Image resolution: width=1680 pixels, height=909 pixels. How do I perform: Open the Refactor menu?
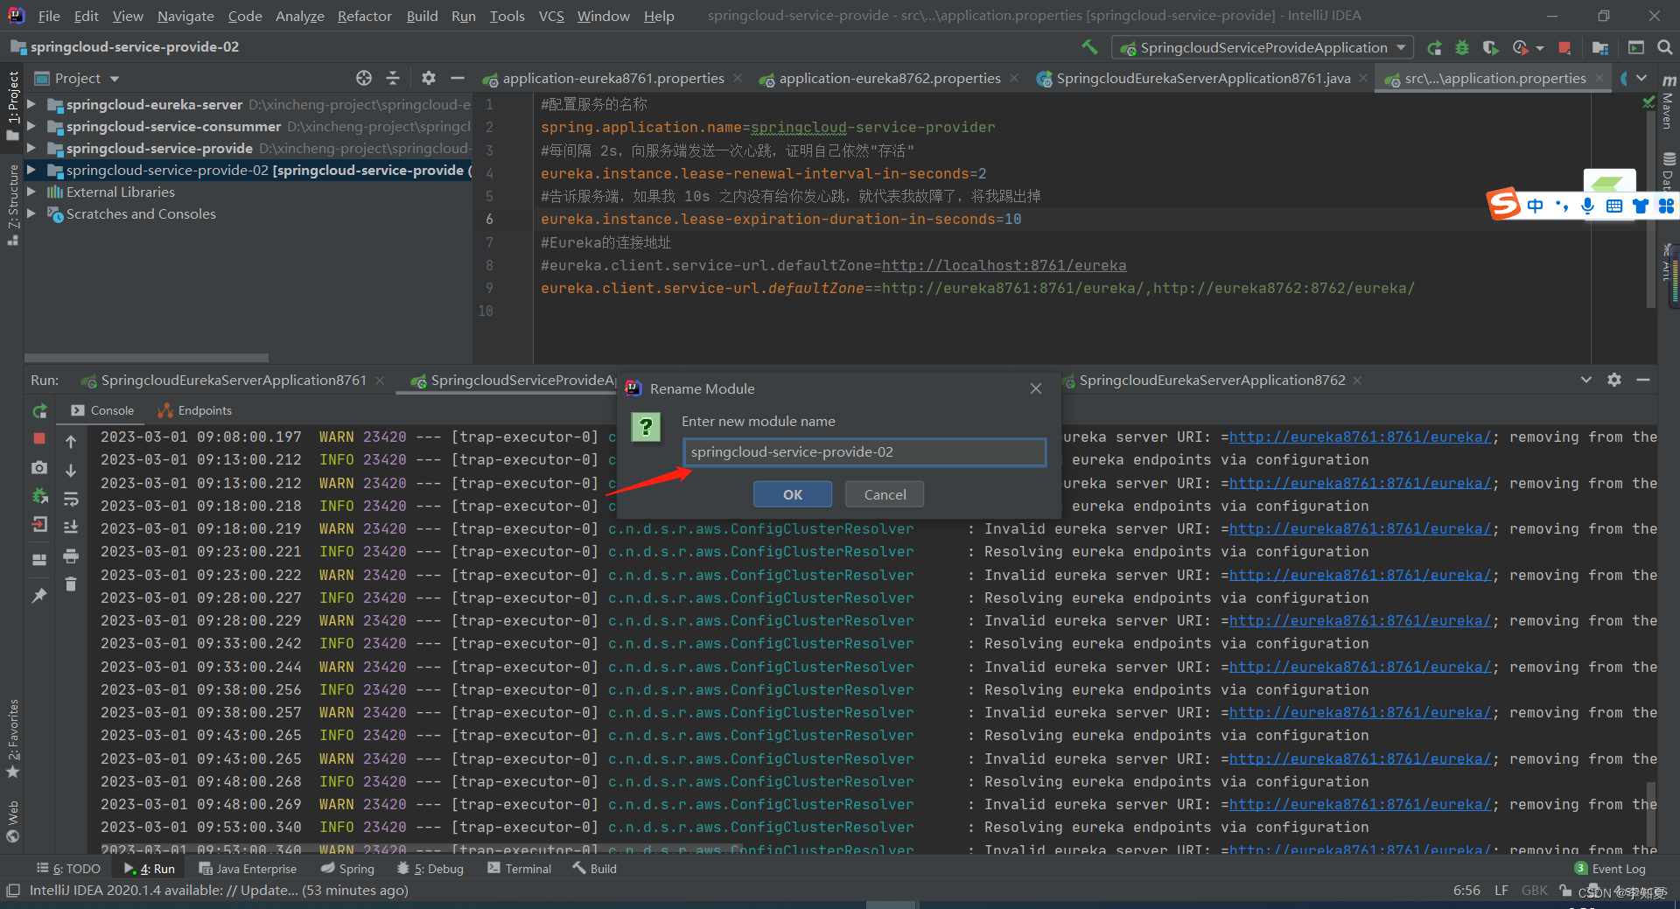[364, 16]
